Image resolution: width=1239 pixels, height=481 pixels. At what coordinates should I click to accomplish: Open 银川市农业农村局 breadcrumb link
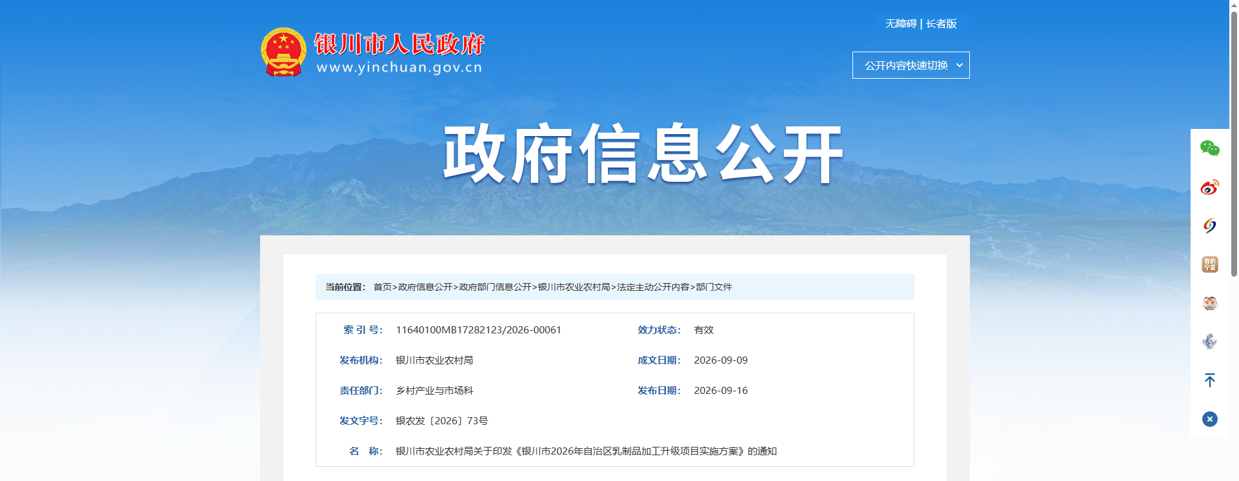click(x=574, y=287)
